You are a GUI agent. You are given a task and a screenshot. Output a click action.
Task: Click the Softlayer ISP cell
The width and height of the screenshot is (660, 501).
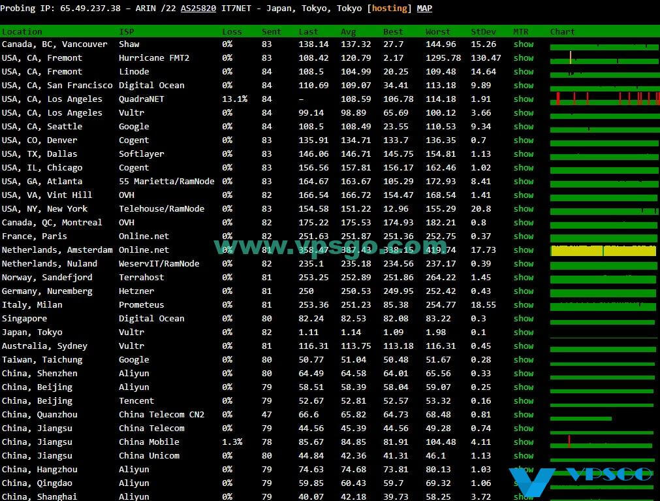coord(142,154)
